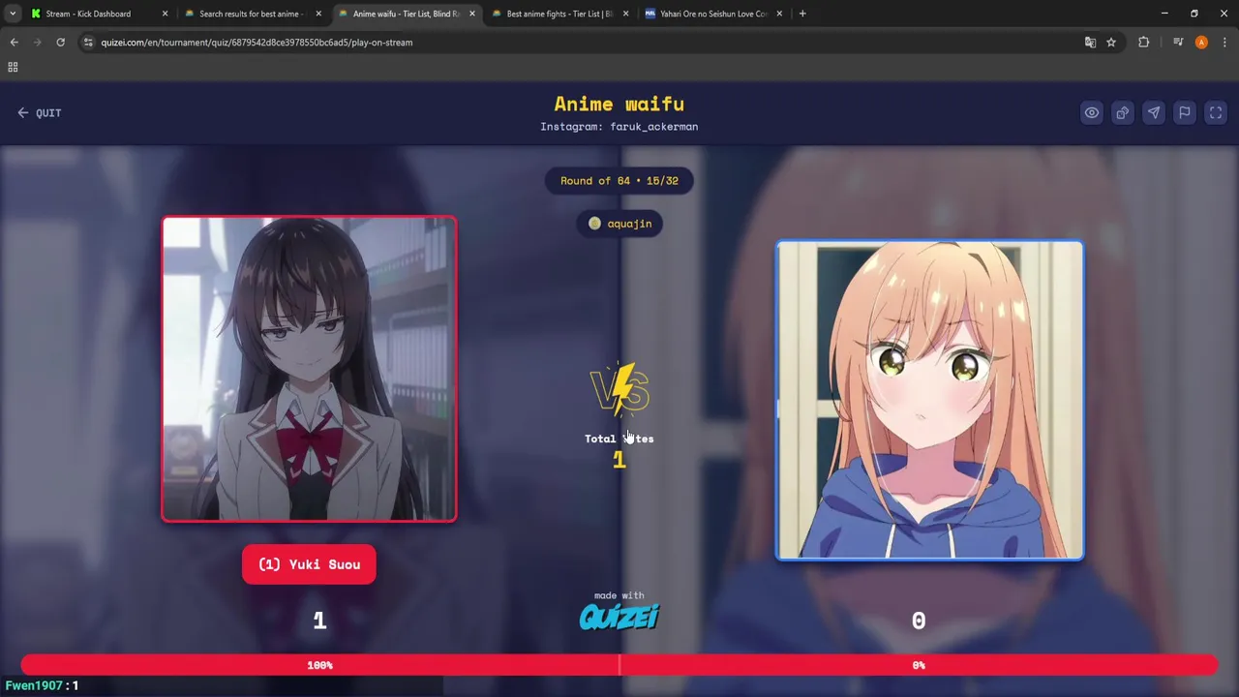Viewport: 1239px width, 697px height.
Task: Open Chrome three-dot menu
Action: [x=1224, y=43]
